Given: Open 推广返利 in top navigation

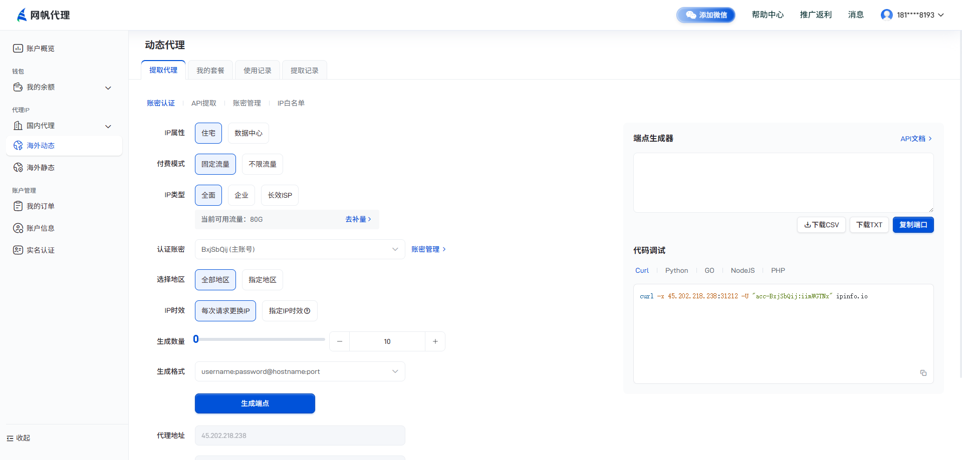Looking at the screenshot, I should click(816, 15).
